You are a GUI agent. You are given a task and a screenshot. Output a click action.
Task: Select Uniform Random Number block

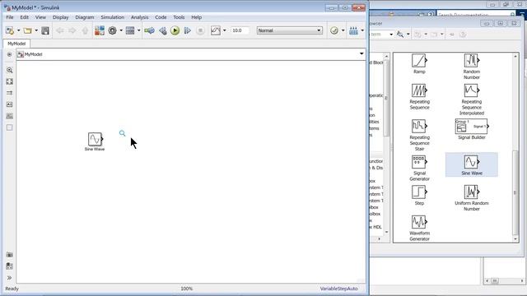click(x=472, y=198)
